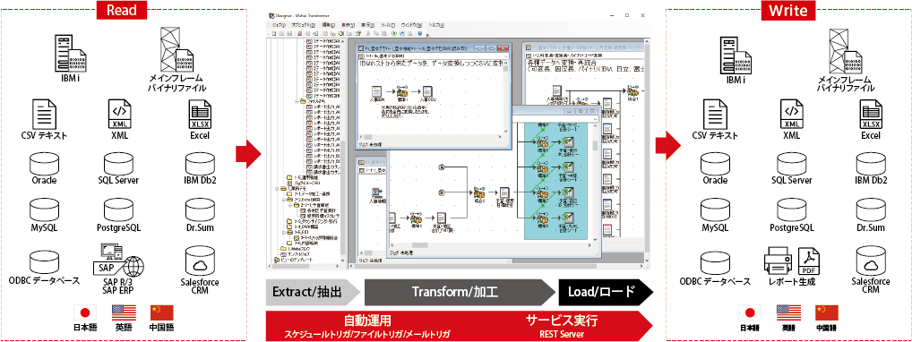
Task: Click the Transform/加工 stage arrow
Action: coord(460,292)
